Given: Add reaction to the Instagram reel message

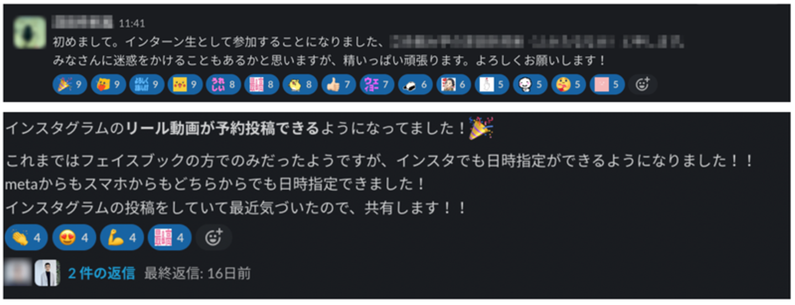Looking at the screenshot, I should click(213, 238).
